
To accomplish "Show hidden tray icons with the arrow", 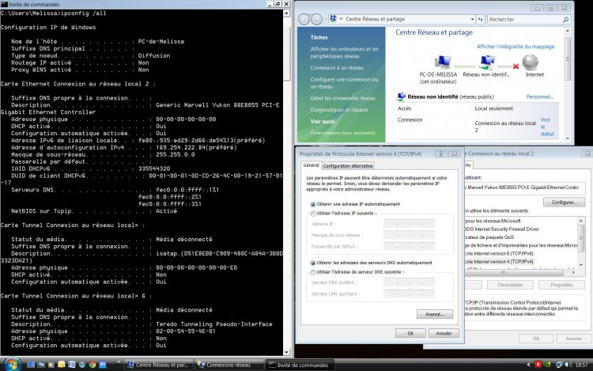I will [x=528, y=365].
